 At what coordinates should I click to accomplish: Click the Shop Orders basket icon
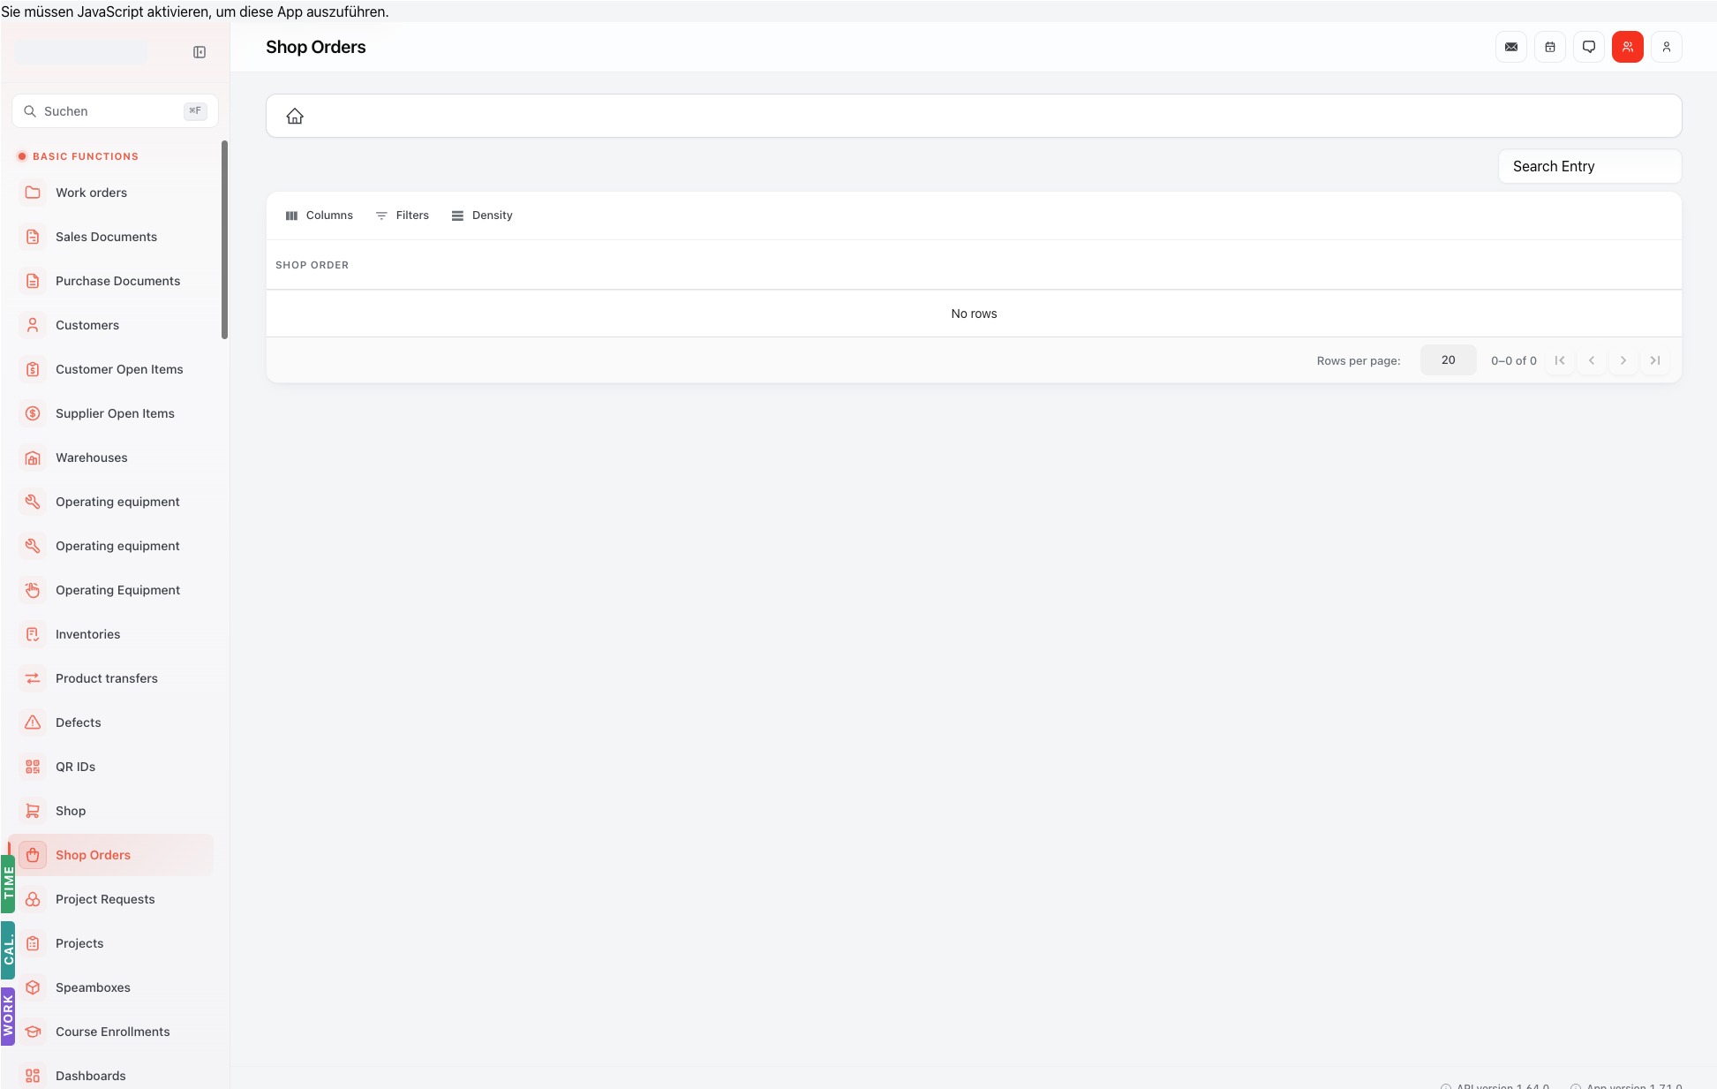[33, 855]
